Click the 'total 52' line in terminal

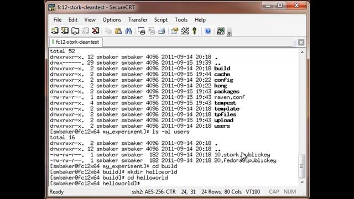click(x=63, y=51)
